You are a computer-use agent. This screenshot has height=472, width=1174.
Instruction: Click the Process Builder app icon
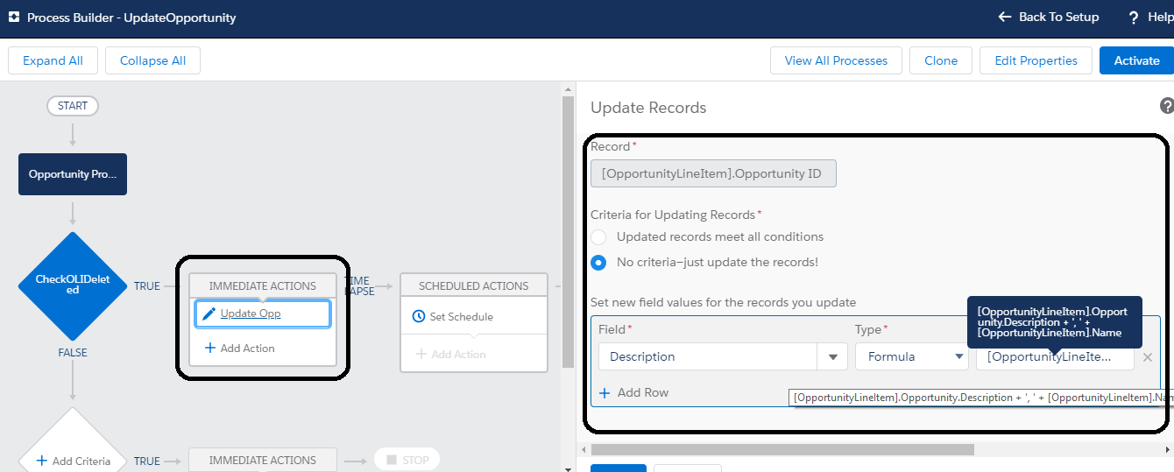[x=13, y=17]
